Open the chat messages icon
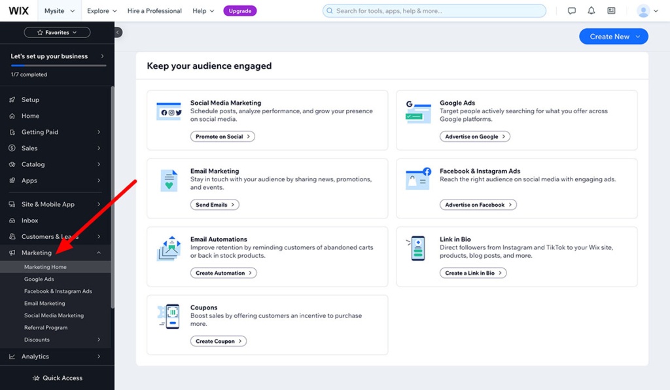 tap(571, 10)
